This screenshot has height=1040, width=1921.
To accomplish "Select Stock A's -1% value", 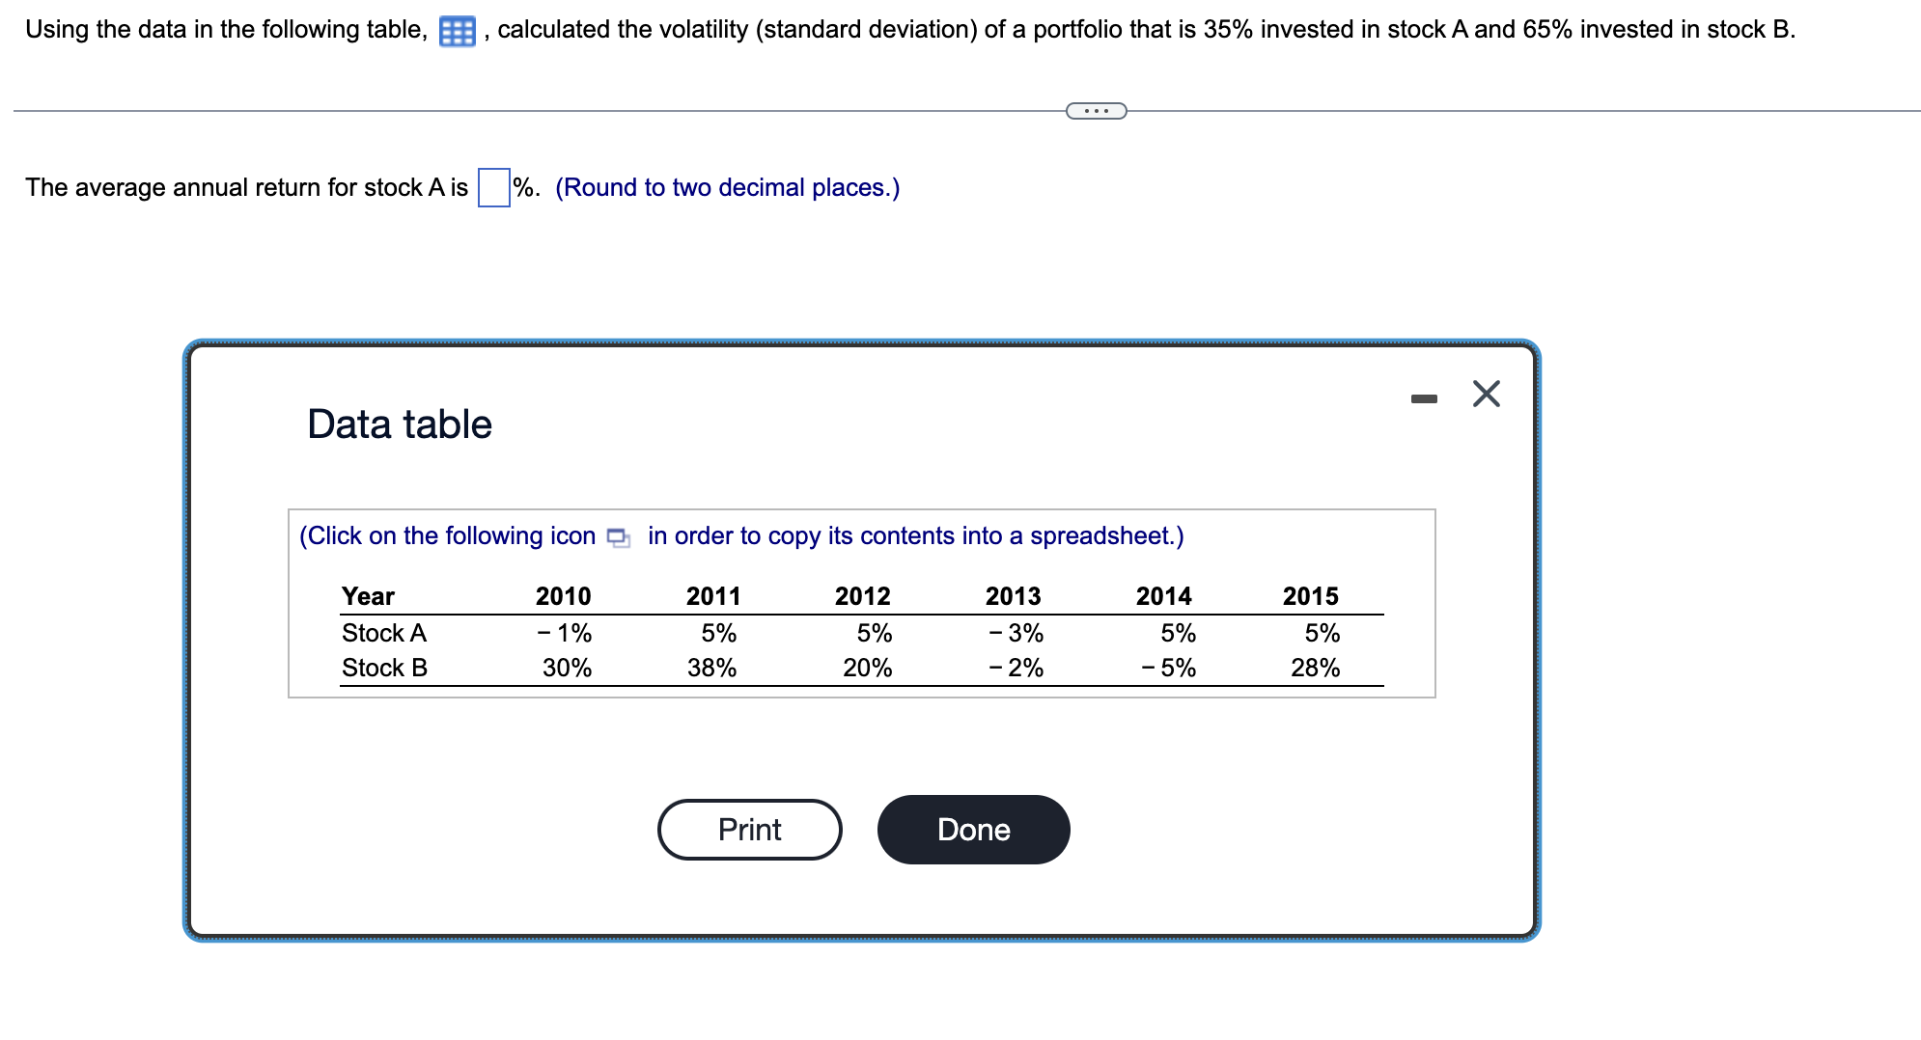I will pyautogui.click(x=566, y=632).
